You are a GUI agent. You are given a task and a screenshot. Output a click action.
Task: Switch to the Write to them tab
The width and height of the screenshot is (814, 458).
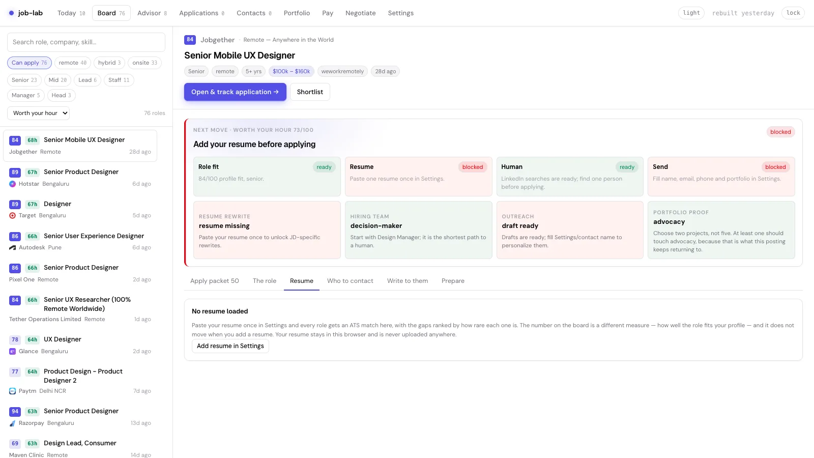click(x=408, y=281)
